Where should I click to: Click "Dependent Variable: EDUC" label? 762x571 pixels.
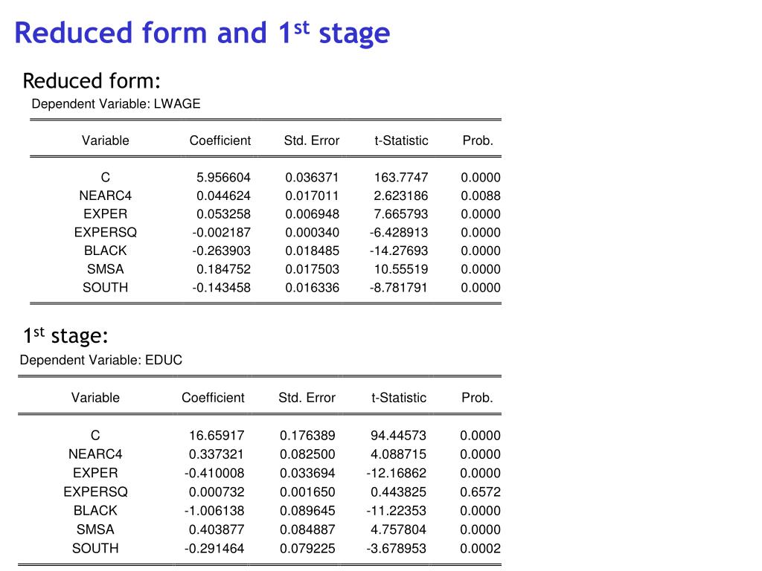coord(101,360)
